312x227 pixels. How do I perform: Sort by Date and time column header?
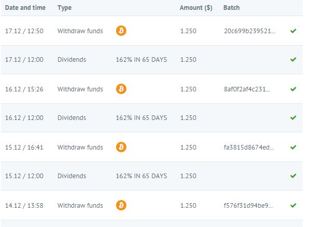25,8
